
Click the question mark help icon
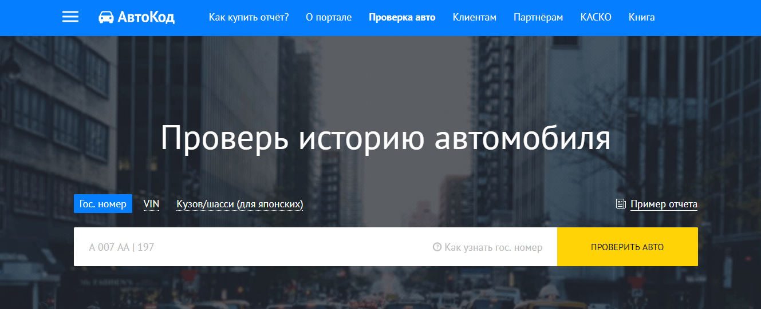[x=437, y=247]
